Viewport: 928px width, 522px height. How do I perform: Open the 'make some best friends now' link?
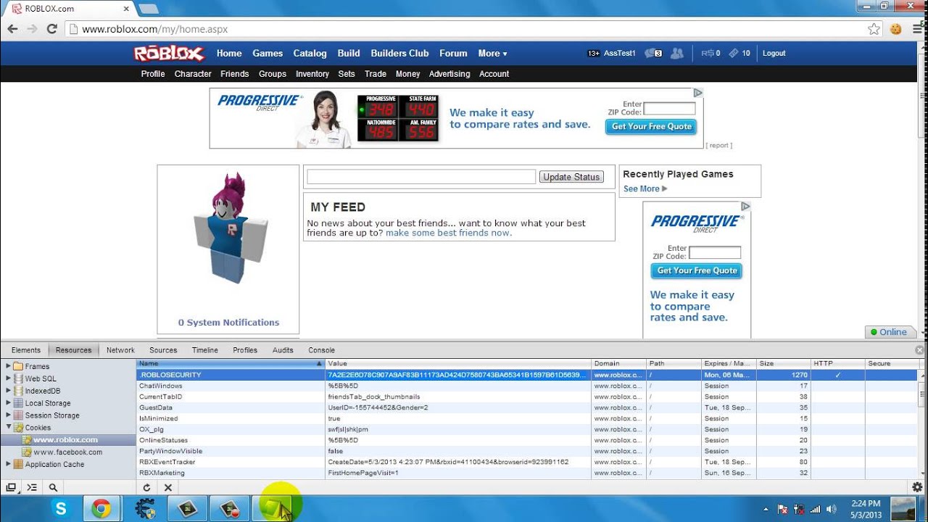pyautogui.click(x=449, y=233)
